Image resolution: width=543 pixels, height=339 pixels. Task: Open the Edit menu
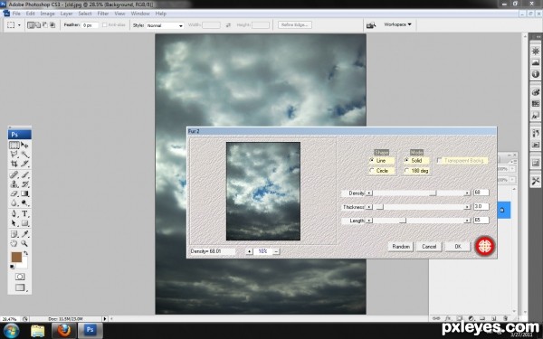point(30,14)
